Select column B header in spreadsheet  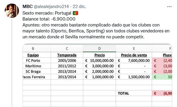[x=33, y=48]
